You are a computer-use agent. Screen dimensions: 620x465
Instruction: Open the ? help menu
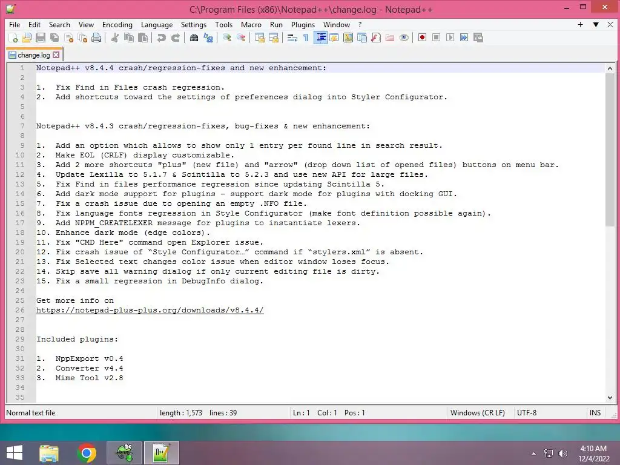(360, 24)
